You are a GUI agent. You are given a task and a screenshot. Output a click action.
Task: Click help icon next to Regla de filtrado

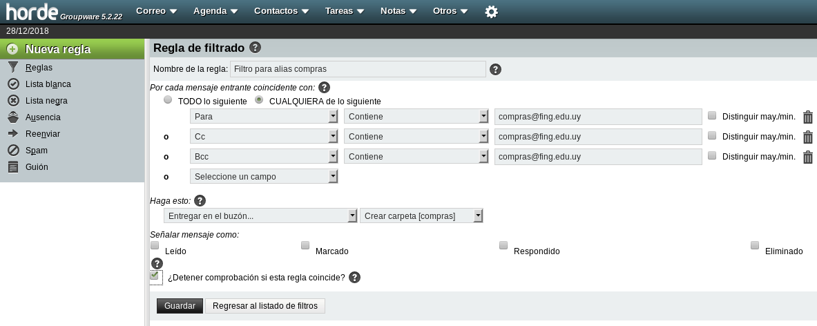[x=255, y=48]
